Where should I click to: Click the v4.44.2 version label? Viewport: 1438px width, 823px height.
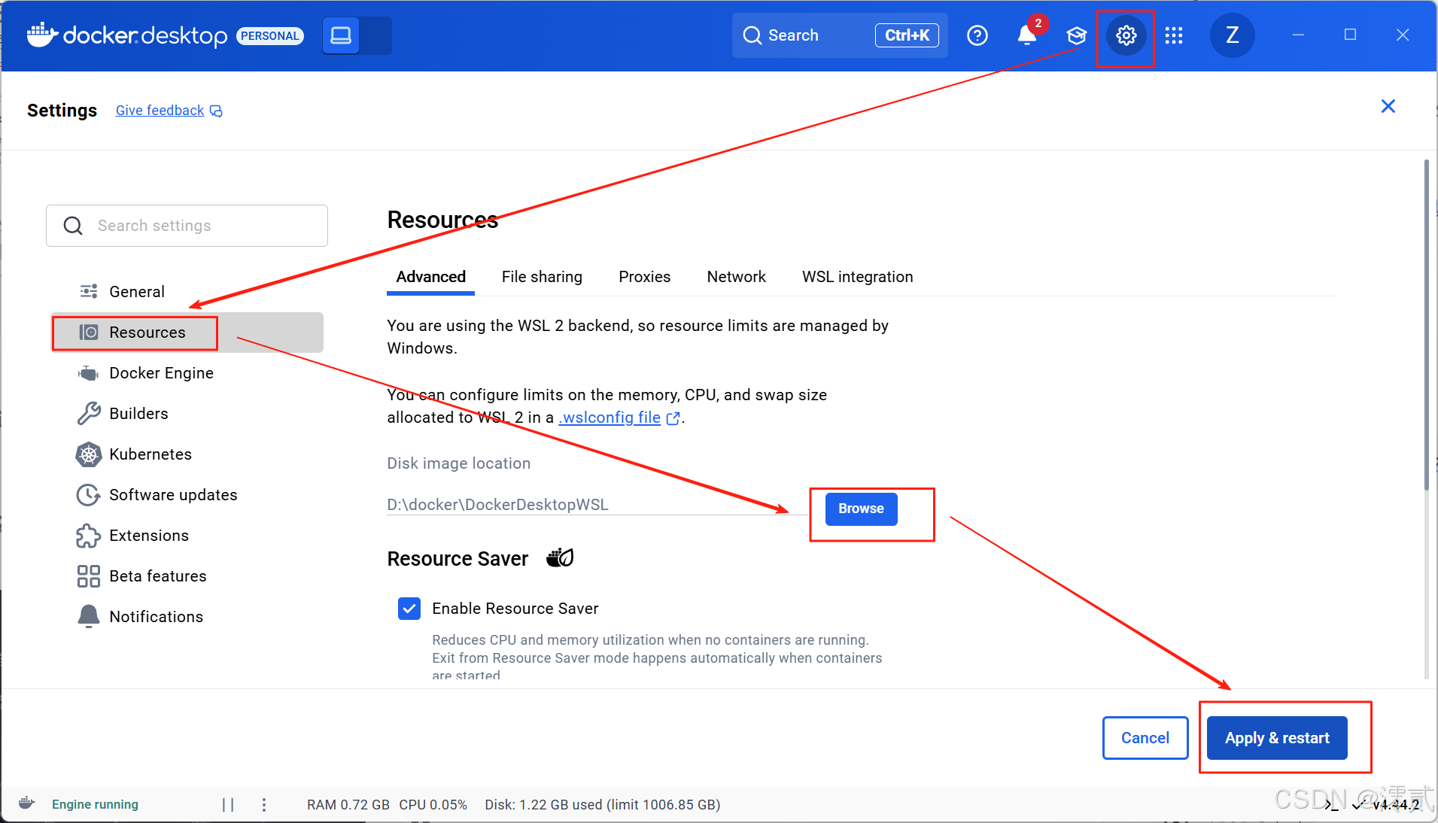pyautogui.click(x=1396, y=804)
